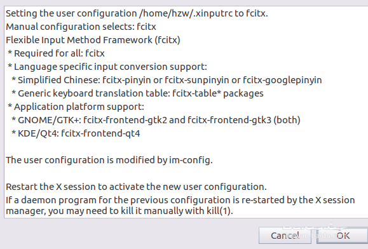Screen dimensions: 368x249
Task: Click the word 'Setting' in first line
Action: [x=22, y=13]
